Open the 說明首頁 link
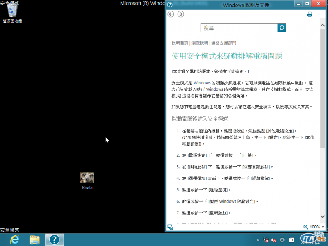This screenshot has width=328, height=246. 180,43
